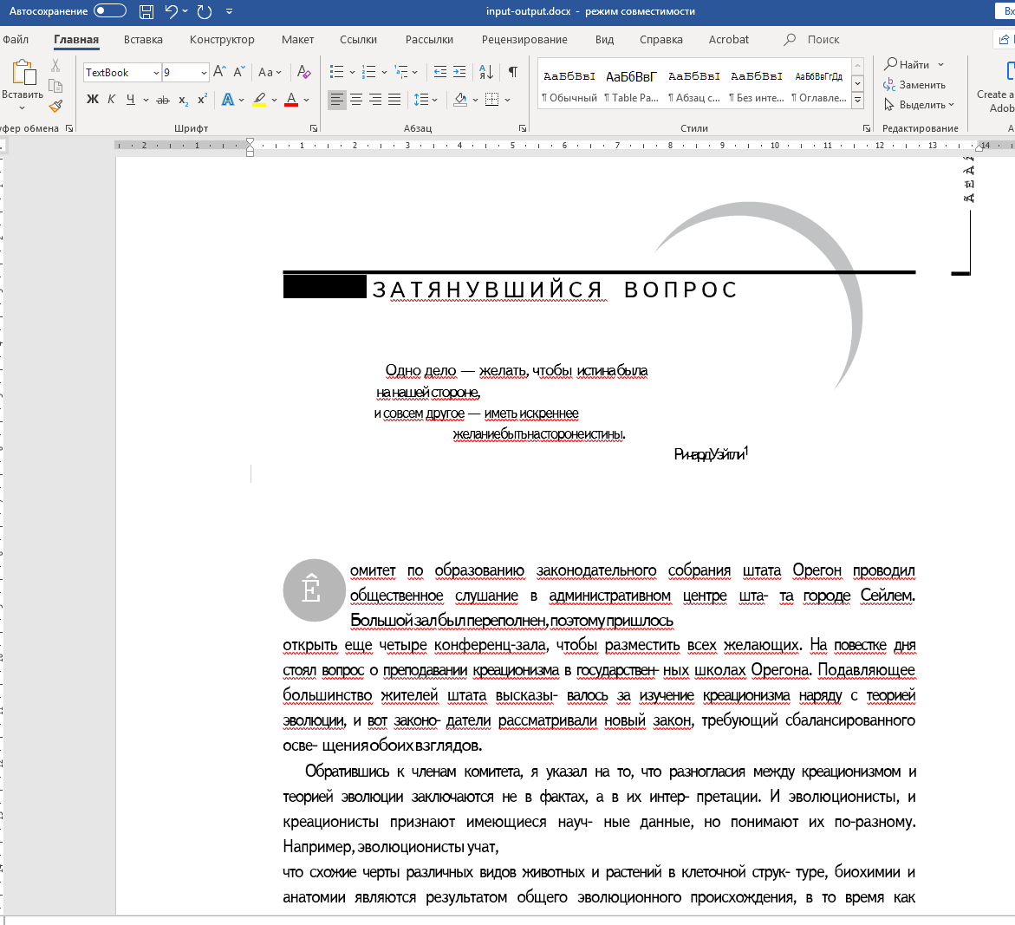Toggle underline Ч formatting
The image size is (1015, 925).
point(131,99)
